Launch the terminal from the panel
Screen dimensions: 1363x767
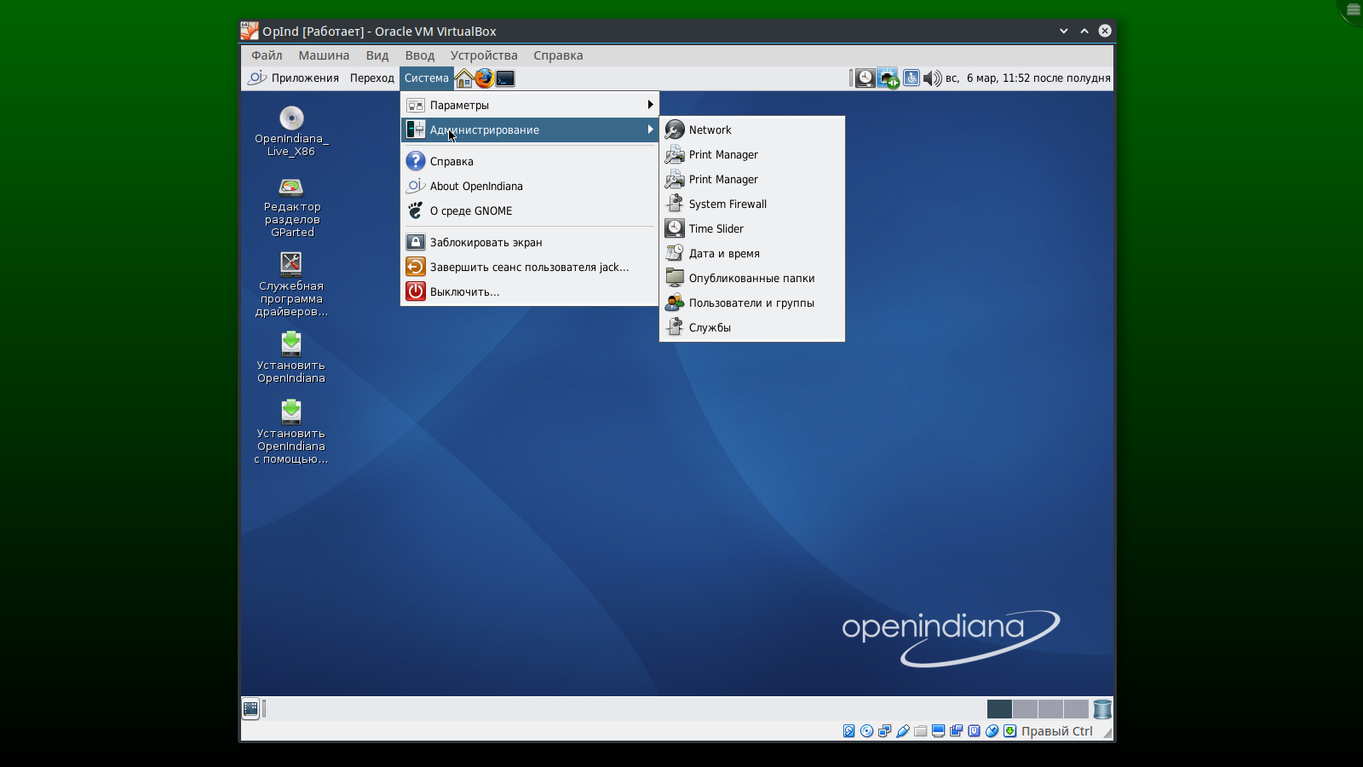pyautogui.click(x=505, y=78)
